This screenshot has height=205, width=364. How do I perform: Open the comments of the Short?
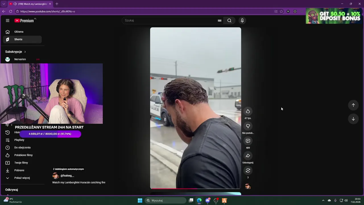(248, 141)
